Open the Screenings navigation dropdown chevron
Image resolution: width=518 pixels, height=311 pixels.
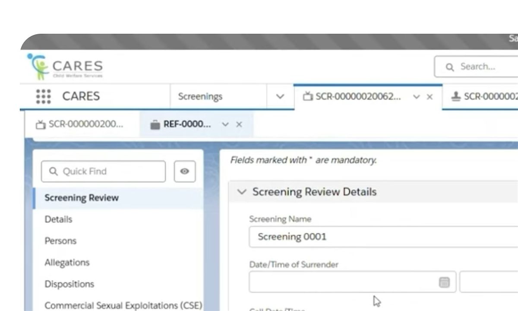(x=280, y=96)
